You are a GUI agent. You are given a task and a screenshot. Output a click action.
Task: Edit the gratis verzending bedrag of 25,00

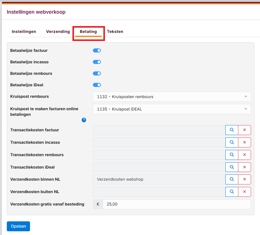[176, 204]
